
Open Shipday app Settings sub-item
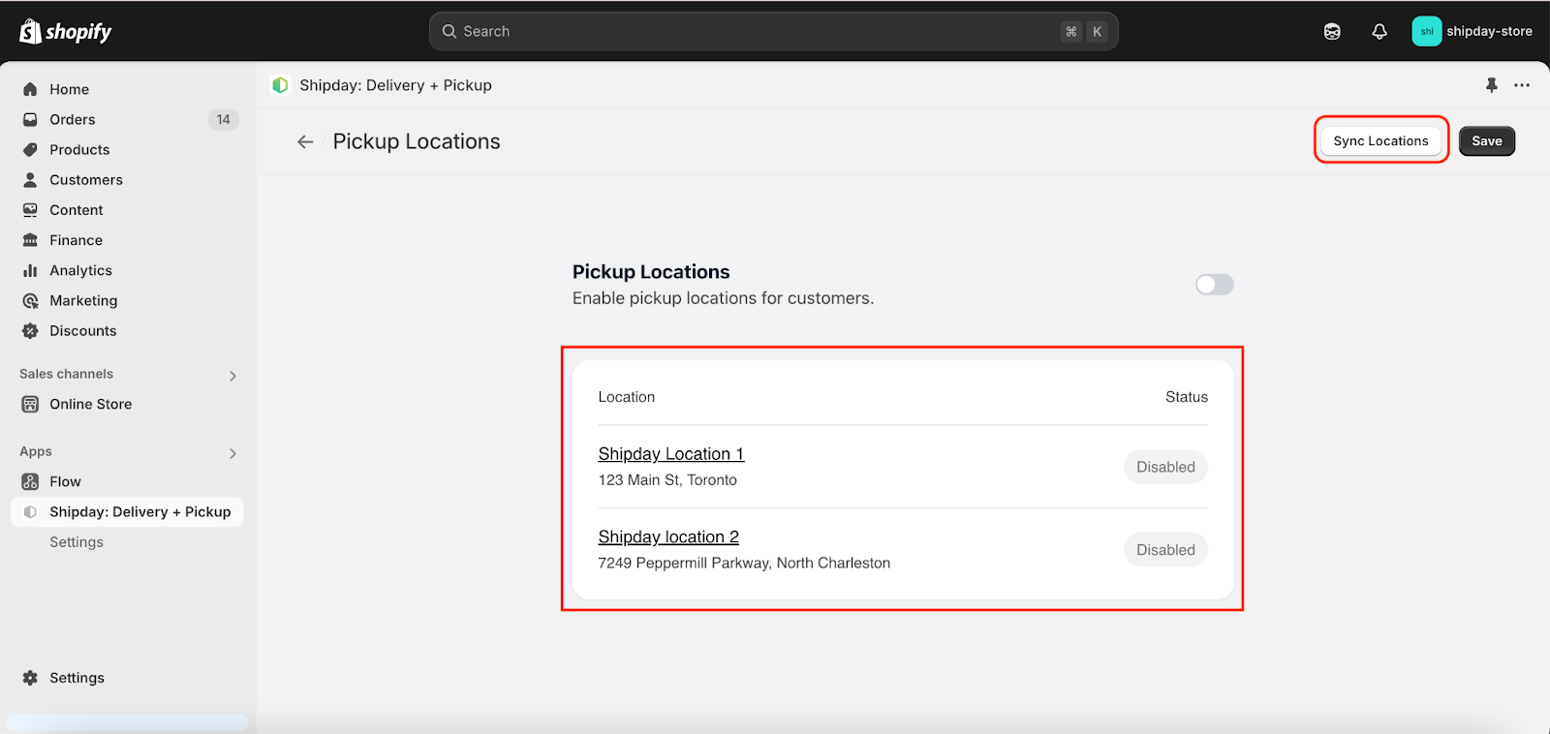pyautogui.click(x=77, y=542)
